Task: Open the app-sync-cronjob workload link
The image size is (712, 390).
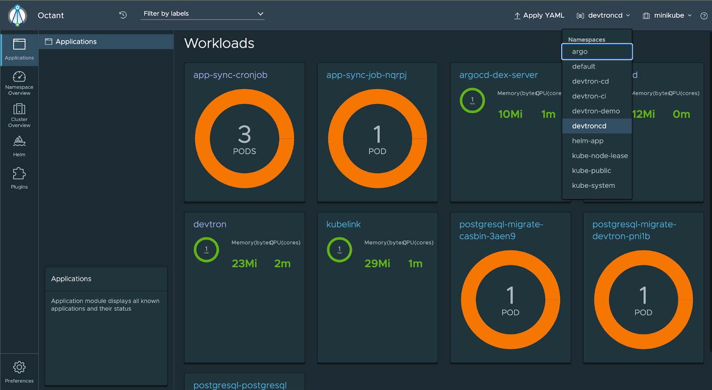Action: click(x=230, y=75)
